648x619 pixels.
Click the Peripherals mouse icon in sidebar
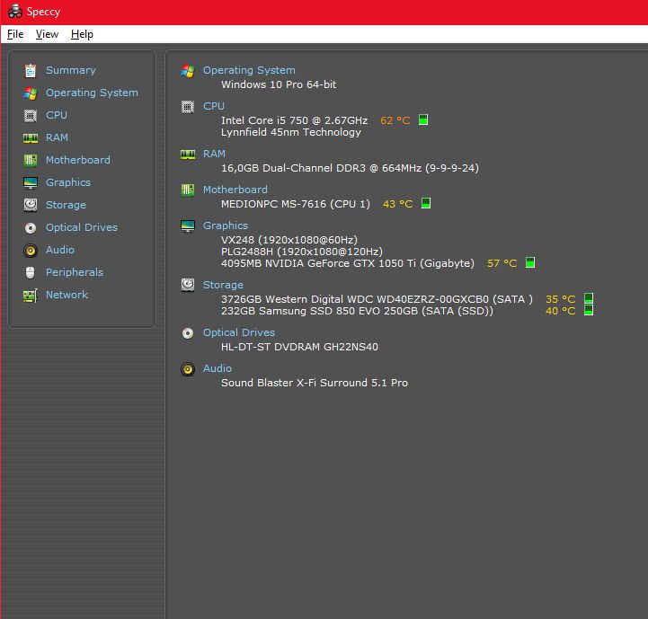(x=31, y=272)
